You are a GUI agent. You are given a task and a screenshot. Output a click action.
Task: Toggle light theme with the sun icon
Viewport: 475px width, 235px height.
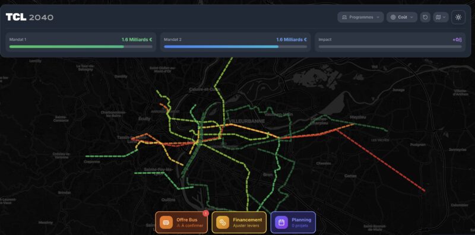pos(458,17)
